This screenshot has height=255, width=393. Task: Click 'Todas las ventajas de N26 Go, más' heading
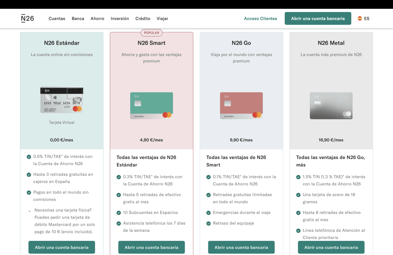click(x=330, y=161)
